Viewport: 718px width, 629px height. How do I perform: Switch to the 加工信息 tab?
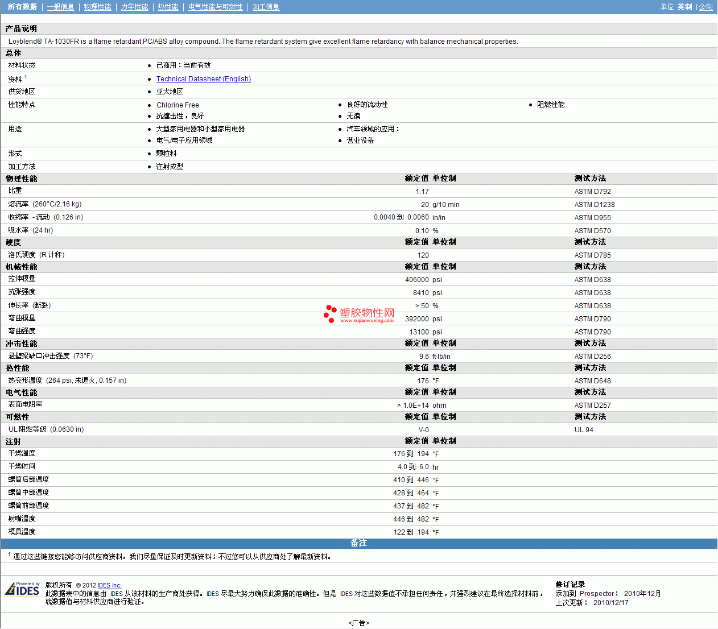(x=266, y=7)
